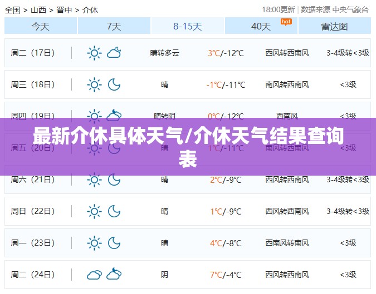The height and width of the screenshot is (294, 376).
Task: Click temperature 1℃/-9℃
Action: tap(226, 212)
